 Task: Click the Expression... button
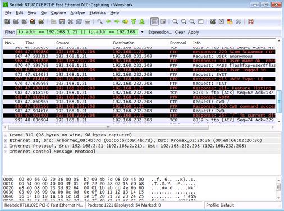[160, 32]
